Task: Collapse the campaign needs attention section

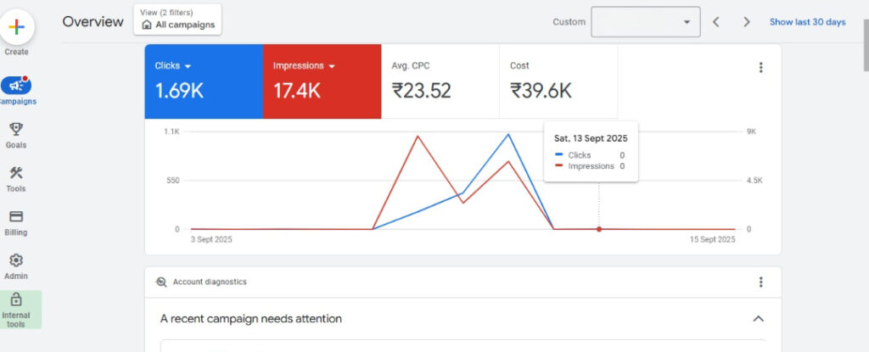Action: click(758, 319)
